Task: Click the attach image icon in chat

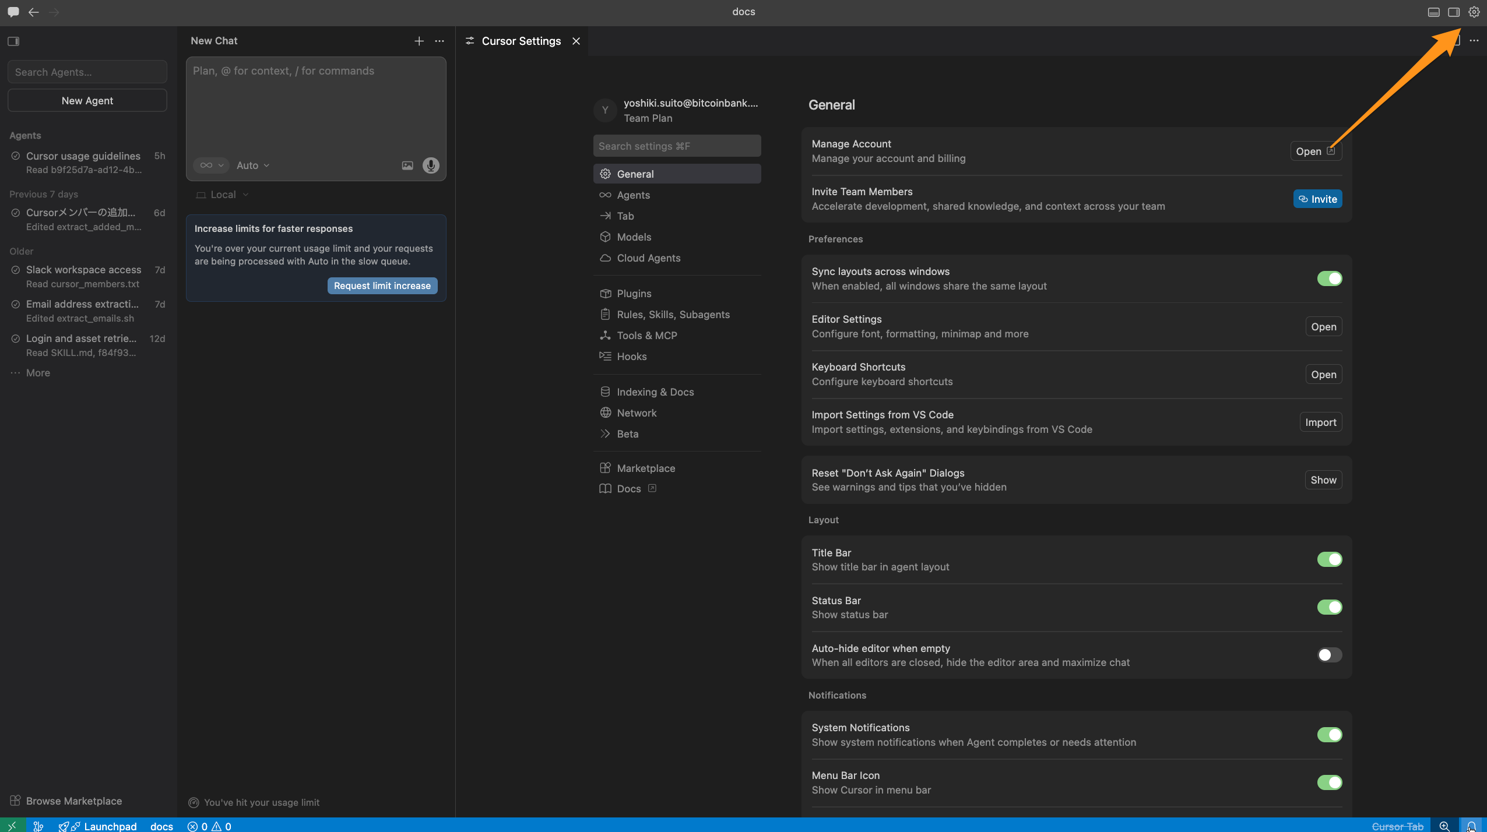Action: pos(407,165)
